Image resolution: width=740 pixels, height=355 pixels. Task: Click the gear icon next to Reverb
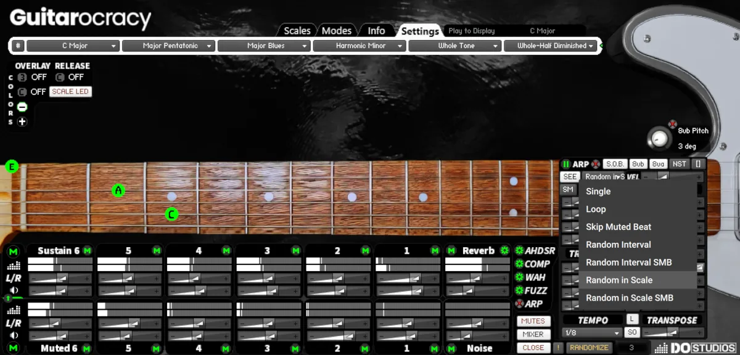tap(505, 250)
